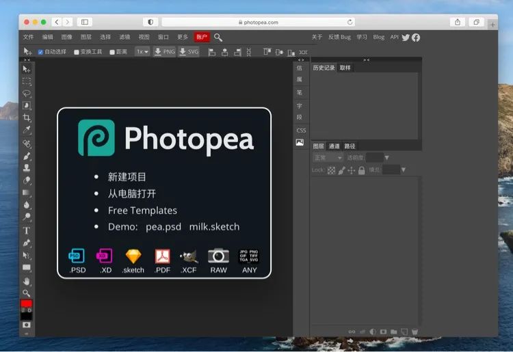The width and height of the screenshot is (513, 352).
Task: Pick the Eyedropper tool
Action: [x=27, y=130]
